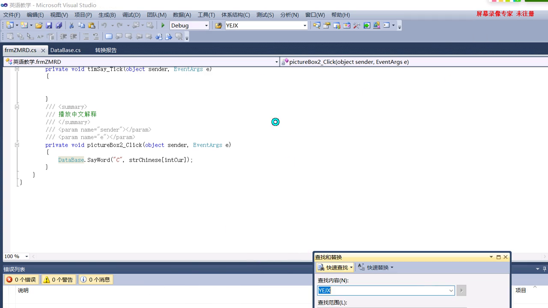The width and height of the screenshot is (548, 308).
Task: Uncomment selected lines icon
Action: [x=96, y=37]
